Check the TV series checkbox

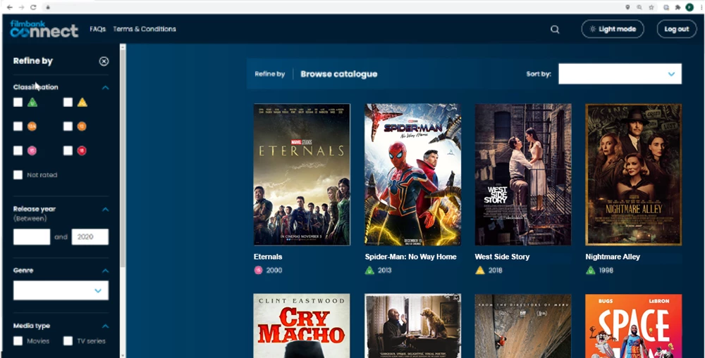click(x=68, y=341)
